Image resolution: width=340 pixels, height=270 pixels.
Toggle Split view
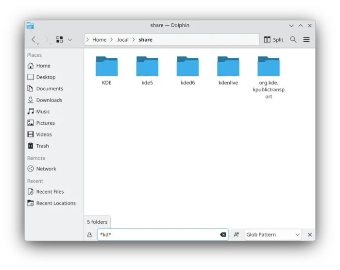point(273,39)
